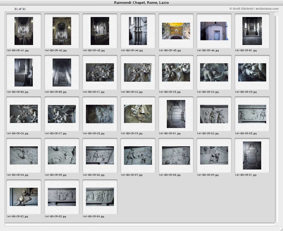
Task: Select thumbnail 1A1-BG-CR-C9.jpg
Action: (138, 114)
